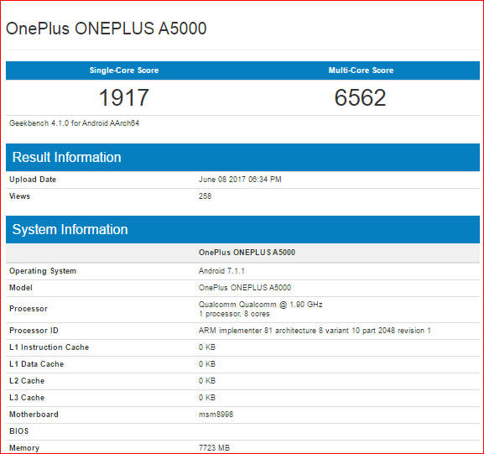484x454 pixels.
Task: Click the Multi-Core Score header
Action: pos(361,70)
